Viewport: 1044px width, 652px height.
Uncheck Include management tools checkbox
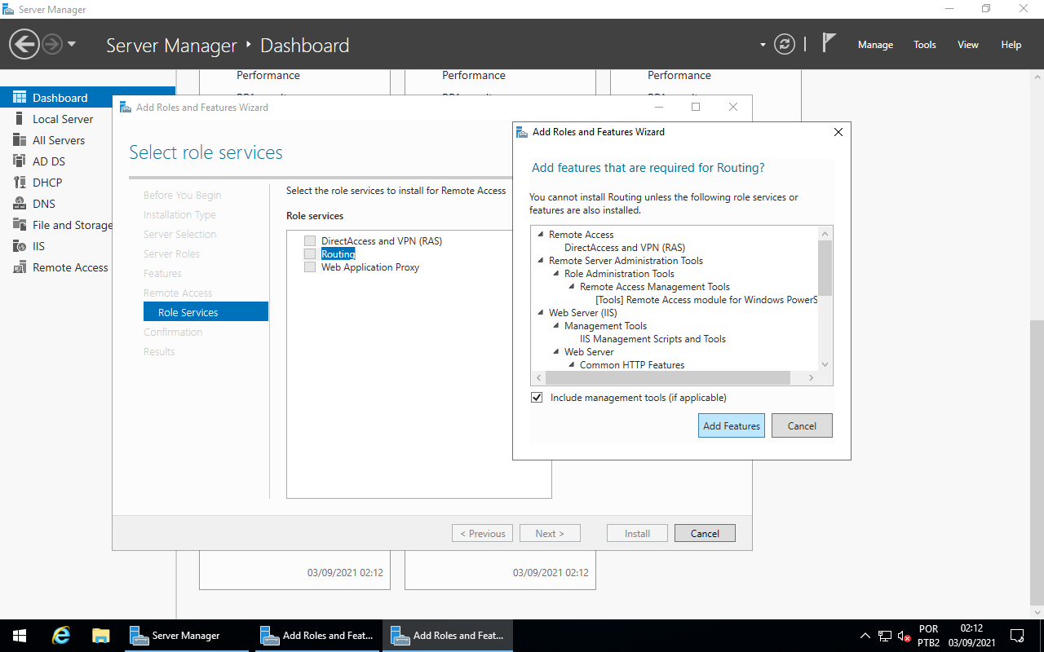coord(537,398)
